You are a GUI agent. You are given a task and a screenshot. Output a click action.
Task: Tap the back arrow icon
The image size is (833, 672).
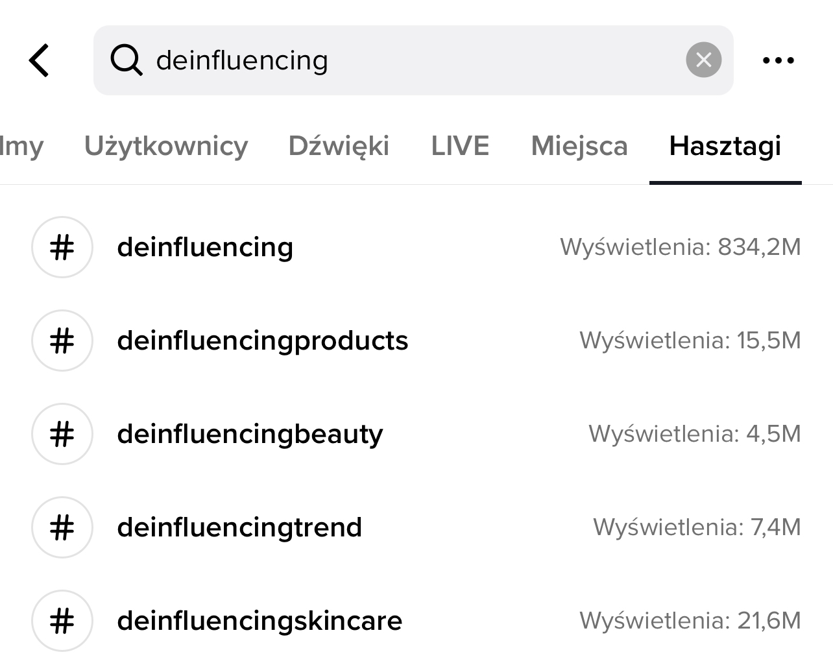(40, 60)
